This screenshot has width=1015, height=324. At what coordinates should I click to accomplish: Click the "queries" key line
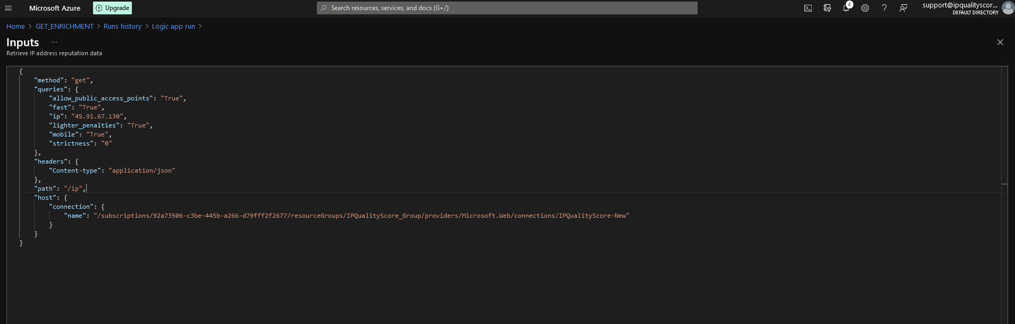(x=56, y=89)
